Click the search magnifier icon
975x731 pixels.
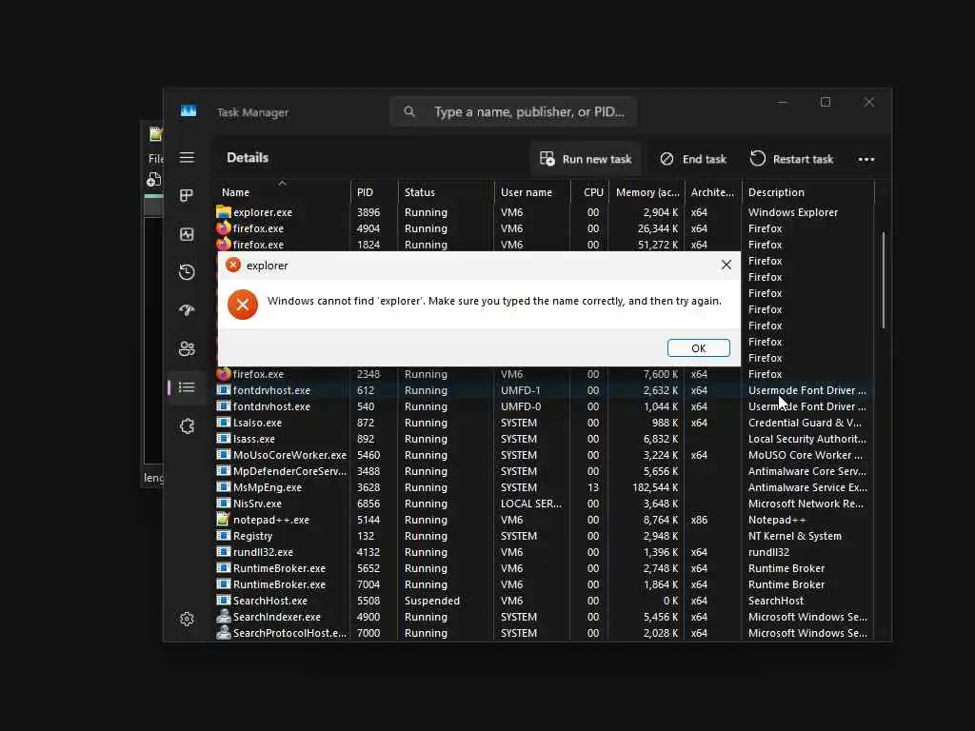pyautogui.click(x=409, y=111)
